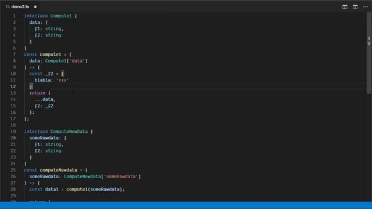
Task: Place cursor on 'const compute1' identifier
Action: (x=51, y=55)
